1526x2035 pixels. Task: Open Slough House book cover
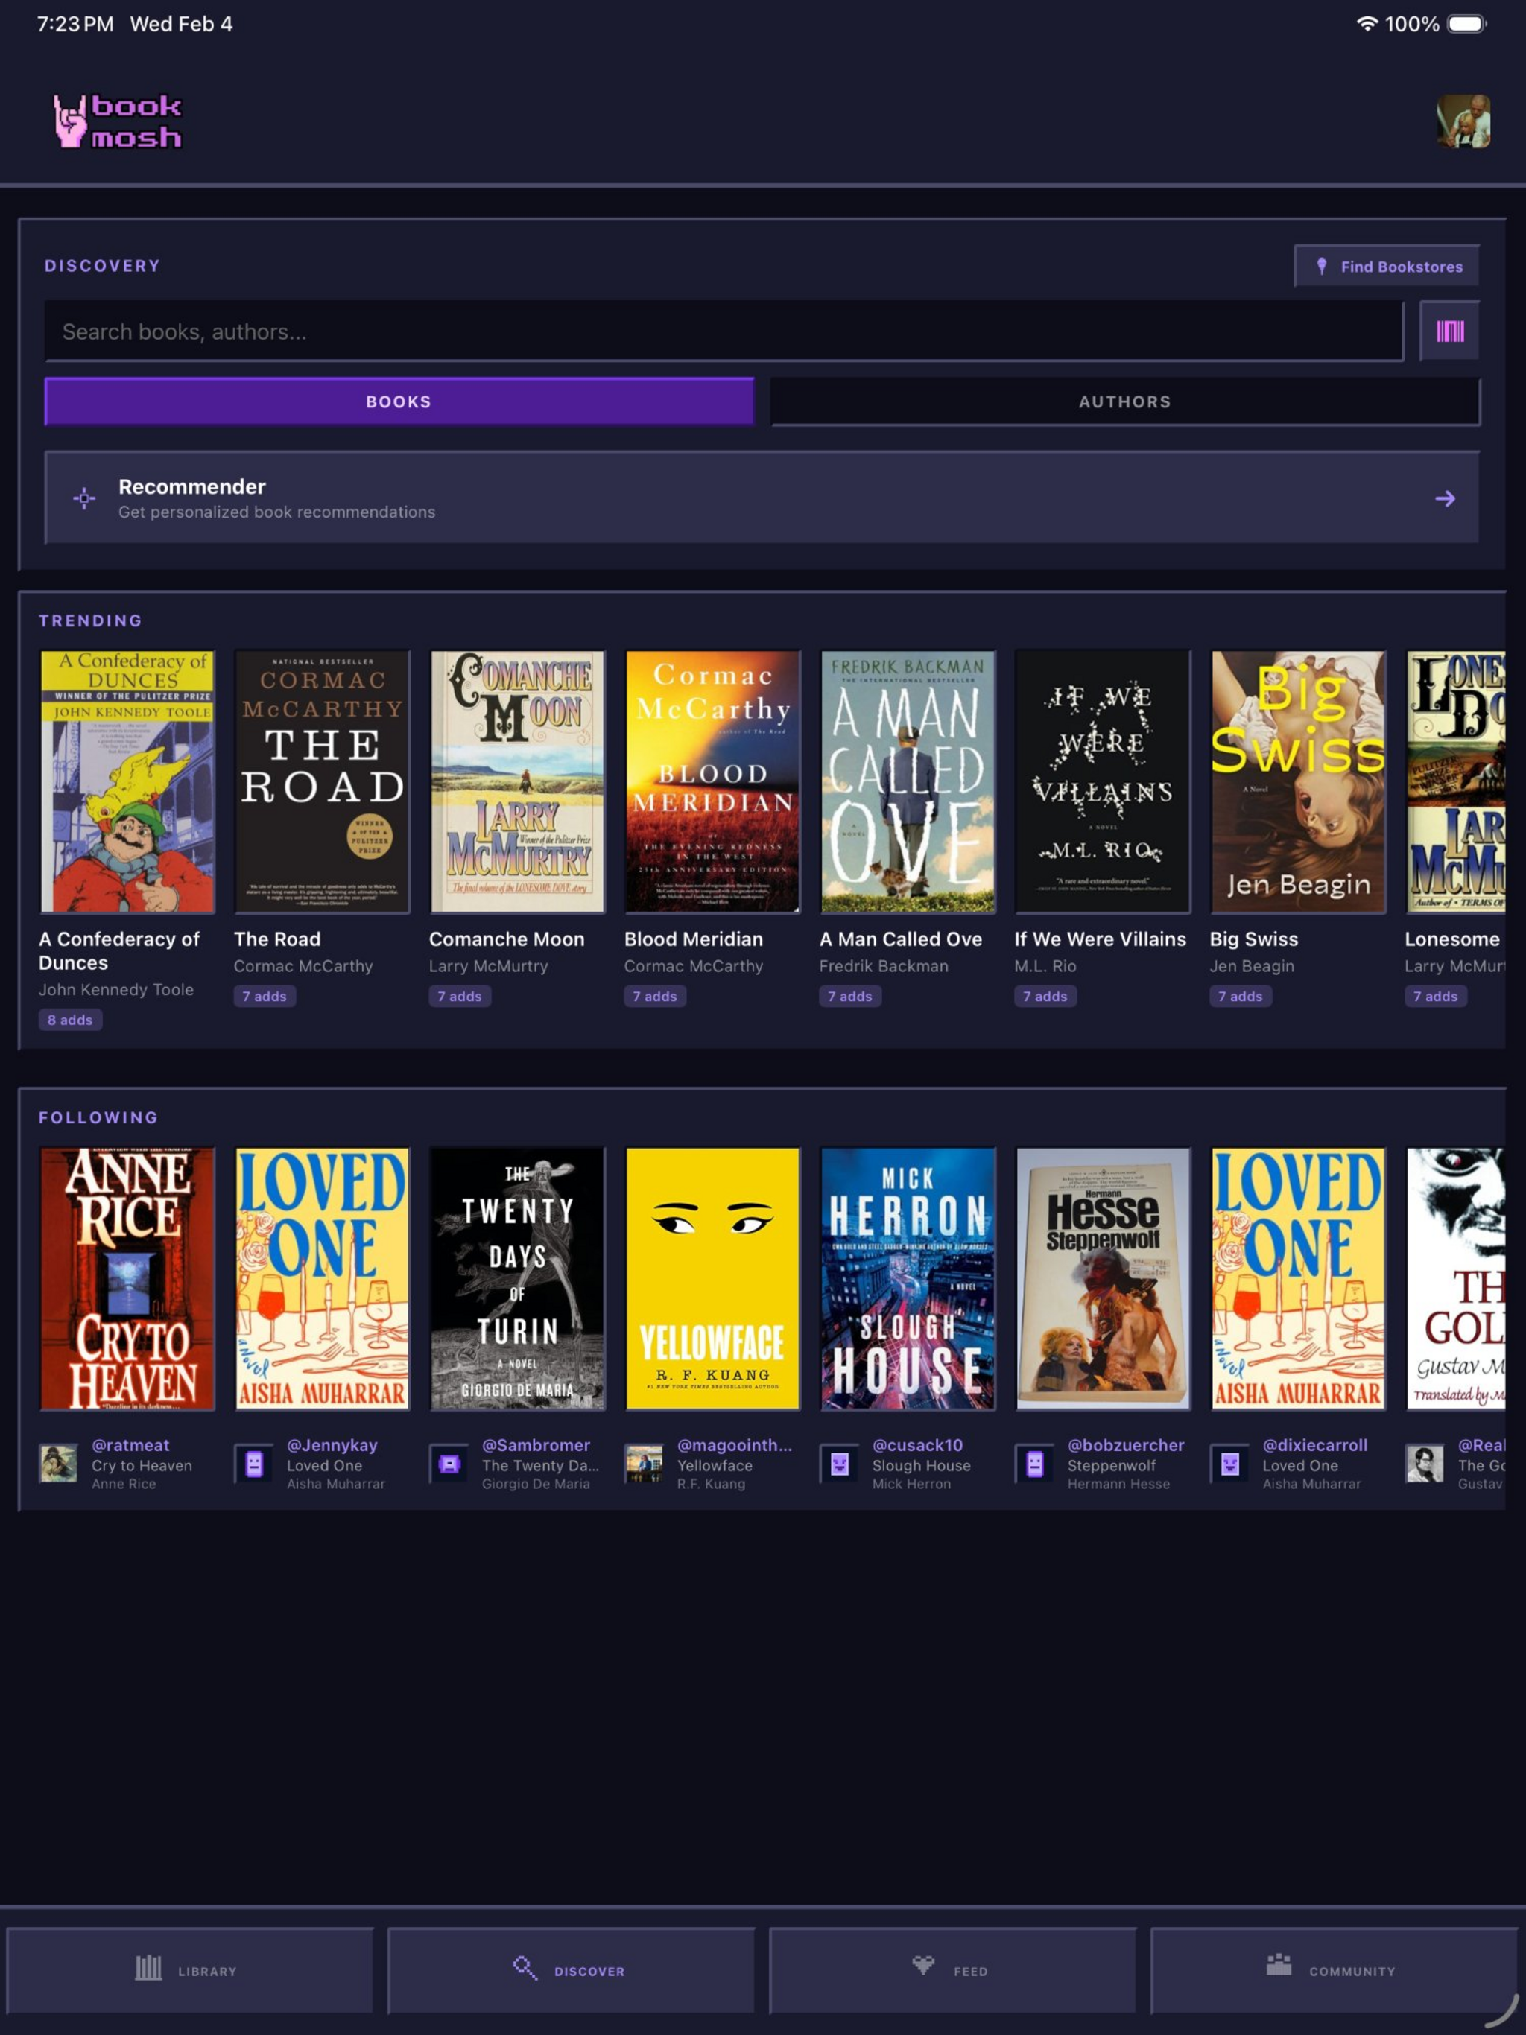click(908, 1279)
